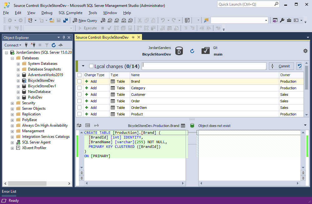Click the MDX query icon
The width and height of the screenshot is (312, 204).
coord(110,20)
